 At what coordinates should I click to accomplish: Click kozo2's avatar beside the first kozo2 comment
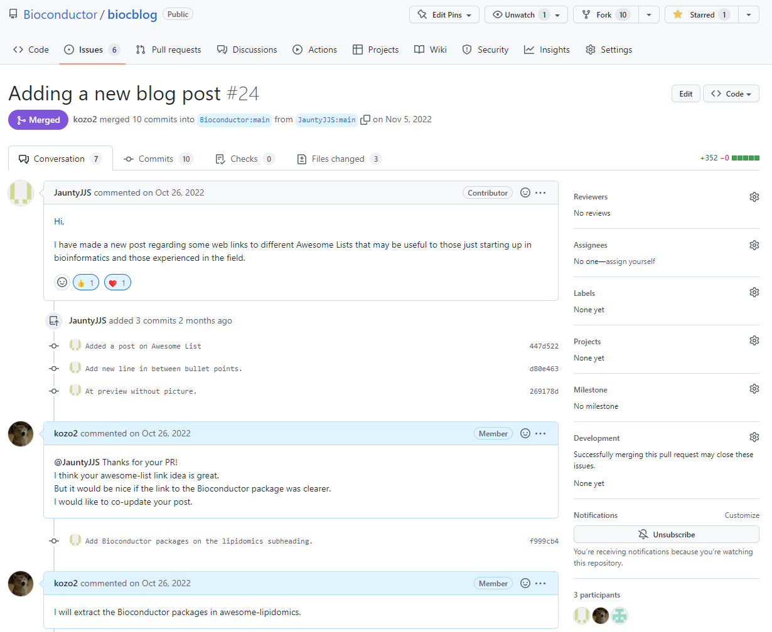point(21,433)
